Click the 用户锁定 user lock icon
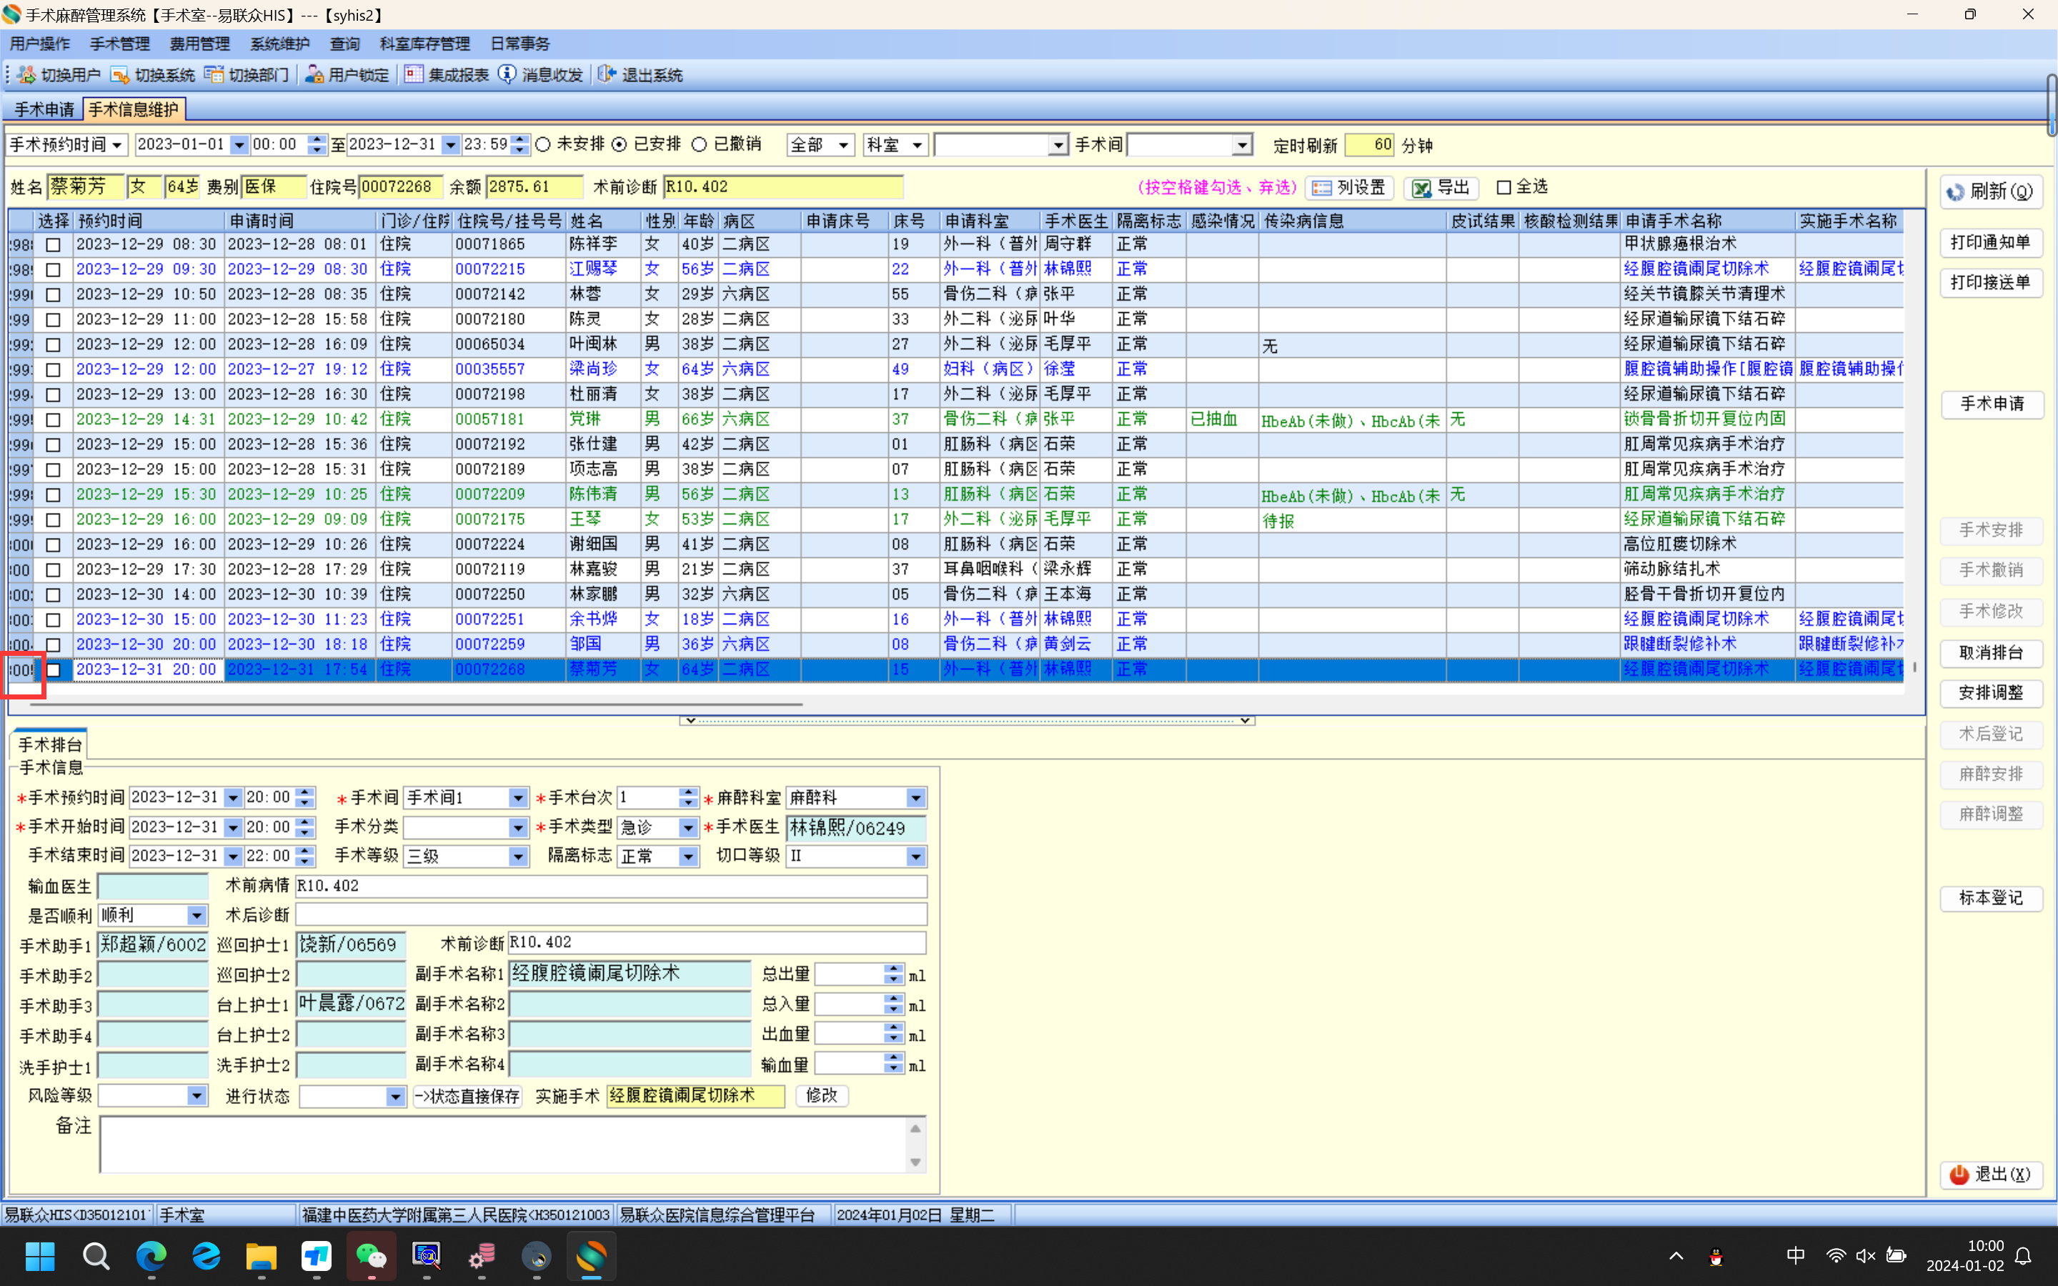 (x=314, y=75)
